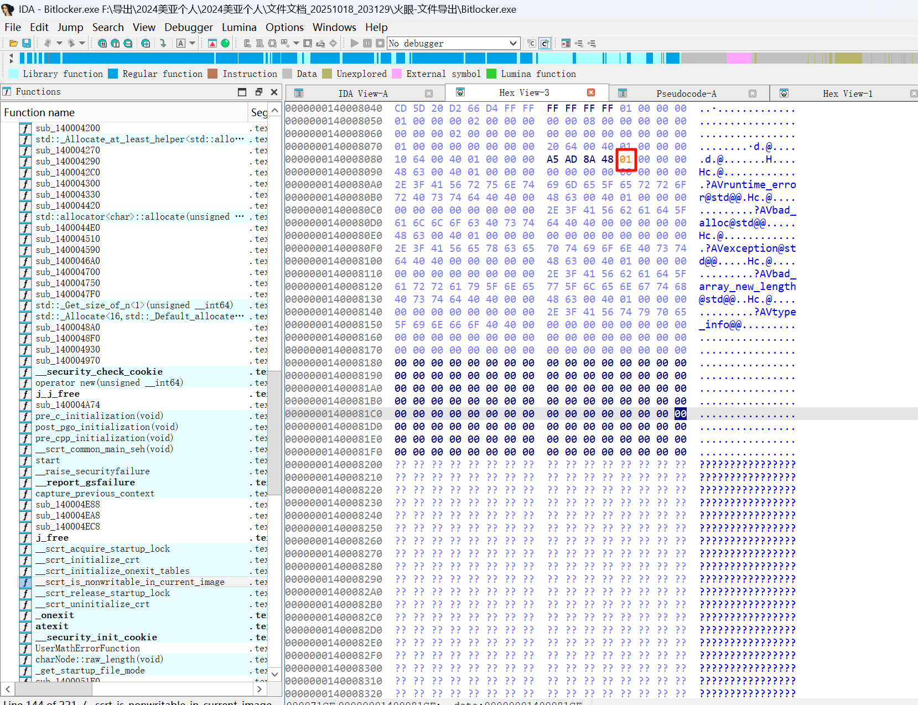The width and height of the screenshot is (918, 705).
Task: Close the Hex View-3 tab
Action: 591,92
